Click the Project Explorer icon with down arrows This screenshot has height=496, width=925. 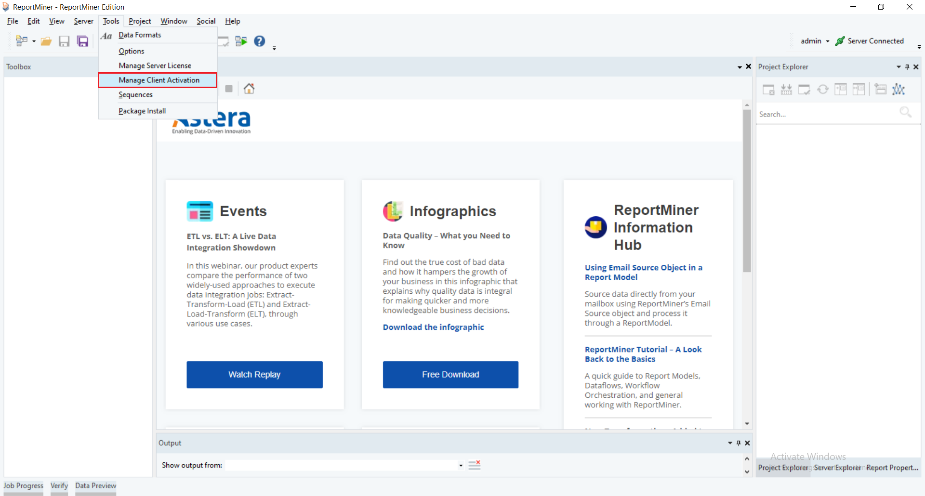tap(786, 90)
